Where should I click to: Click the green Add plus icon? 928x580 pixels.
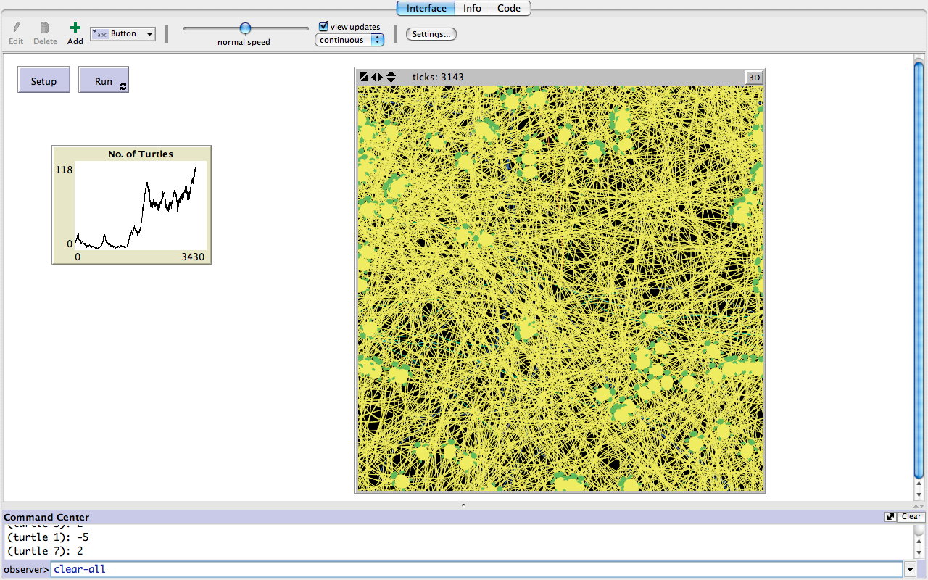tap(75, 28)
